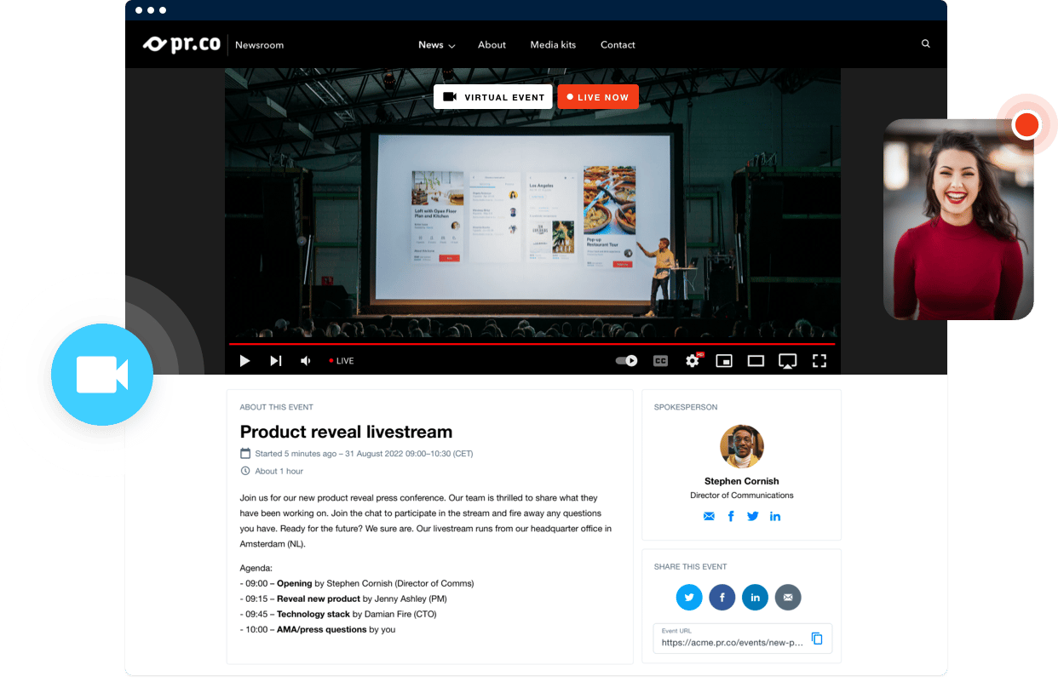Open the Contact page
This screenshot has width=1058, height=682.
point(618,44)
